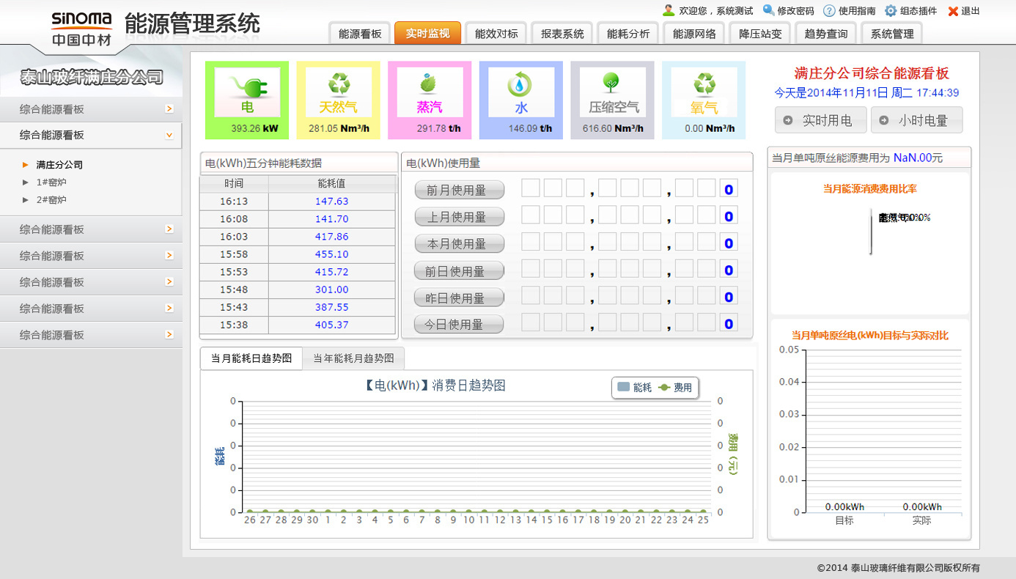This screenshot has height=579, width=1016.
Task: Click the 前月使用量 button
Action: 460,190
